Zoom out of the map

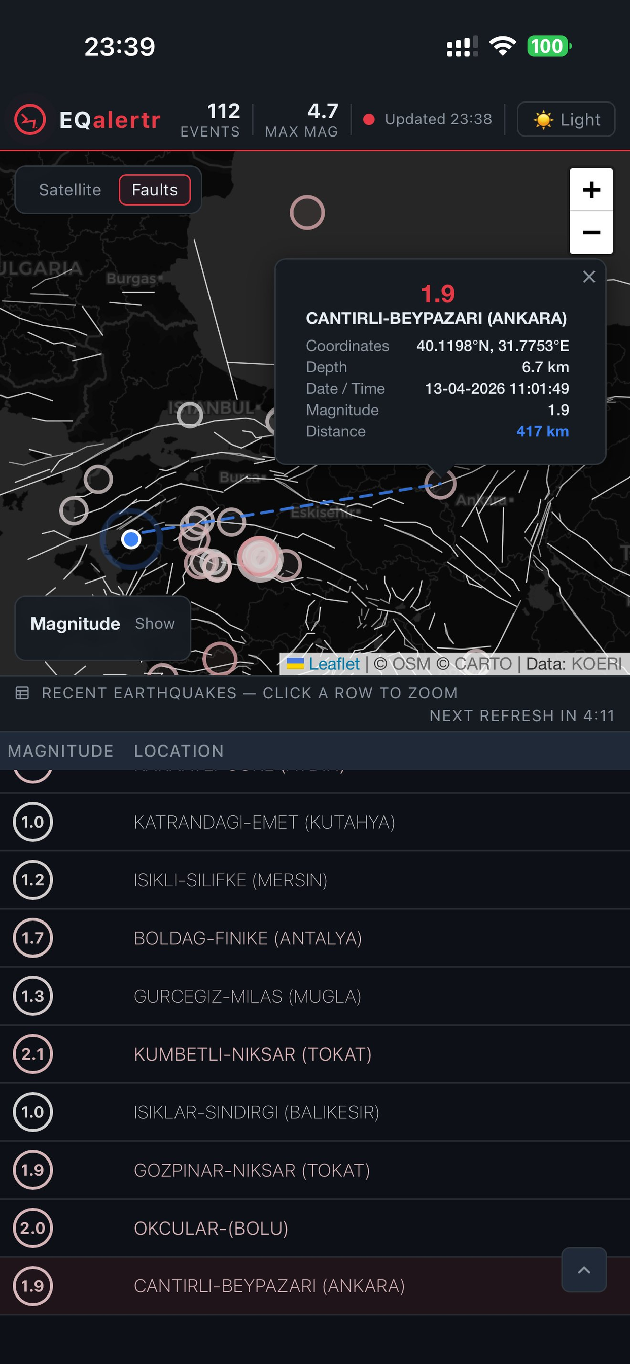coord(591,232)
